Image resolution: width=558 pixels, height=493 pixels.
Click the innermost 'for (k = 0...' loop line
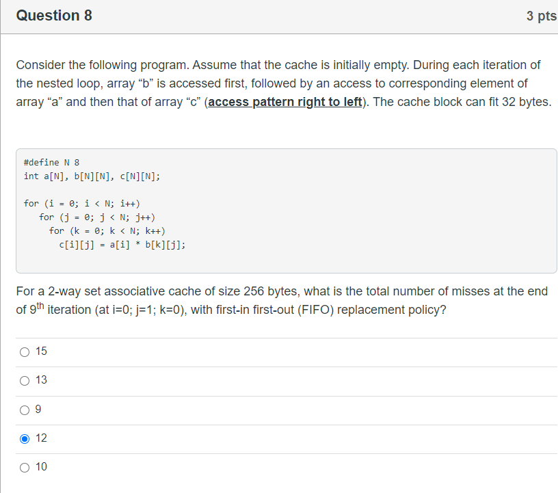(x=105, y=230)
